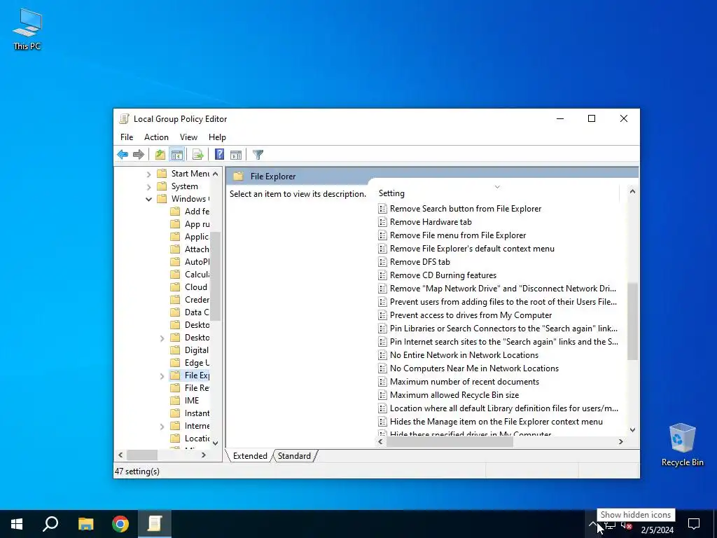The height and width of the screenshot is (538, 717).
Task: Open the notification center icon
Action: click(694, 524)
